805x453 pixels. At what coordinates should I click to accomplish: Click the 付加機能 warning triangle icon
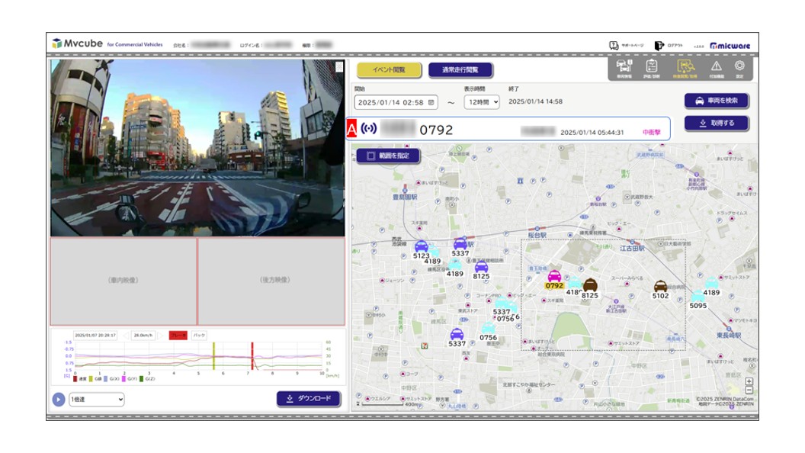[x=716, y=68]
